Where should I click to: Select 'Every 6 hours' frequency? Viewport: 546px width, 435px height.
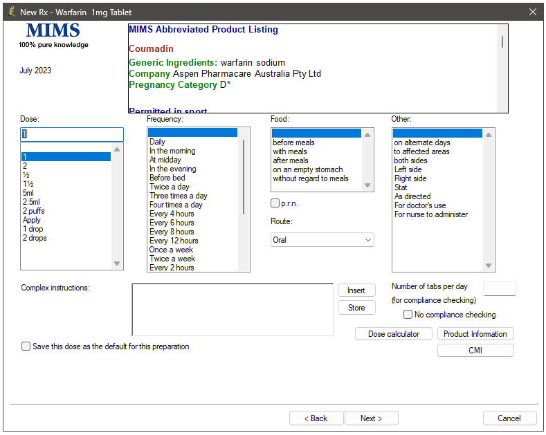(x=192, y=223)
